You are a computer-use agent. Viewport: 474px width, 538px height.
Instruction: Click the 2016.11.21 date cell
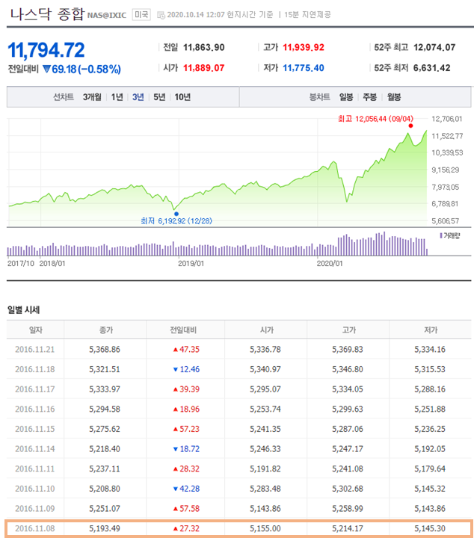coord(35,349)
